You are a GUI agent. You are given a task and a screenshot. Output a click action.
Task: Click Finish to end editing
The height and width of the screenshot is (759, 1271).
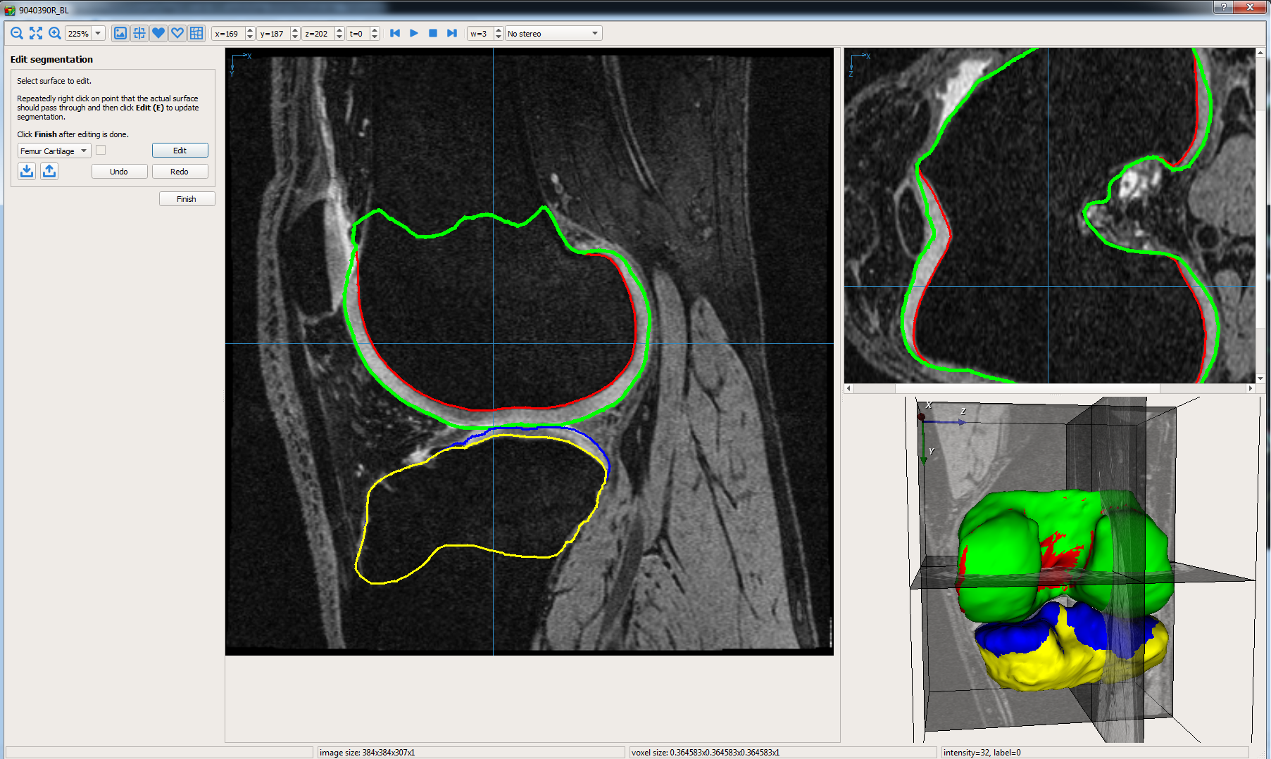tap(187, 199)
